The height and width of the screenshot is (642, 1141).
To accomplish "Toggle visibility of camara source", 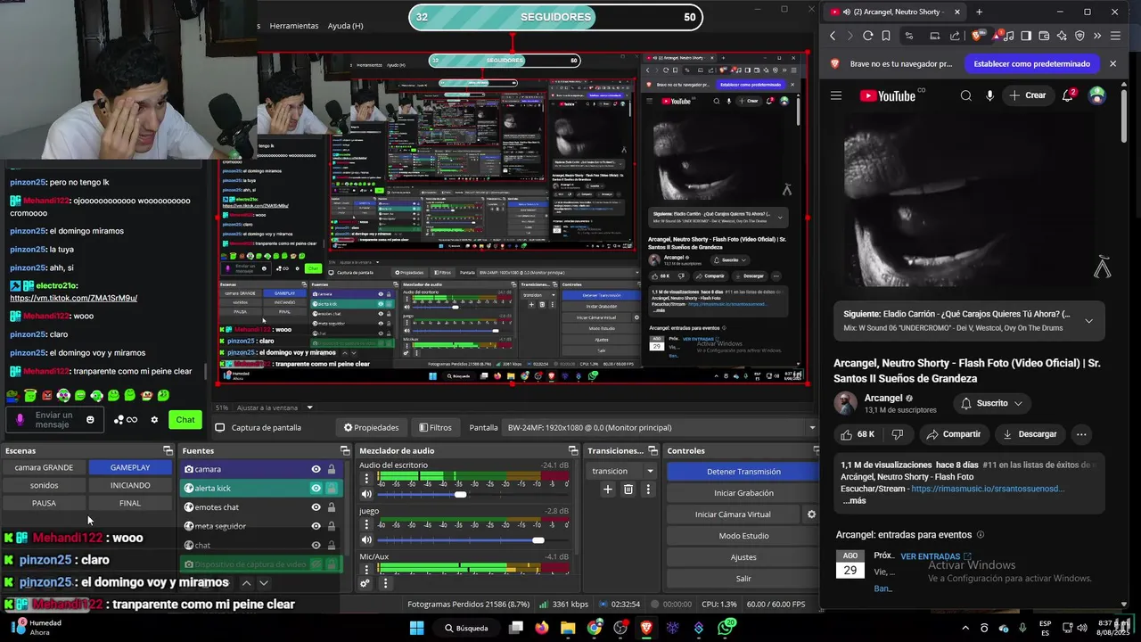I will 316,469.
